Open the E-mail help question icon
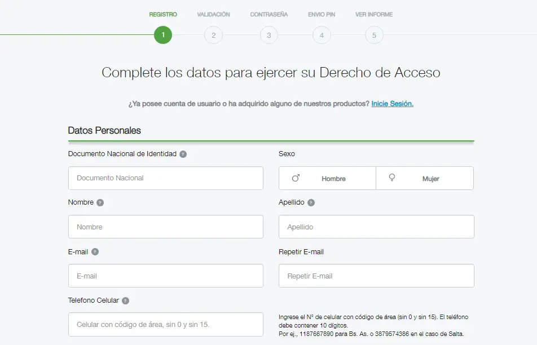The image size is (537, 345). click(x=95, y=252)
